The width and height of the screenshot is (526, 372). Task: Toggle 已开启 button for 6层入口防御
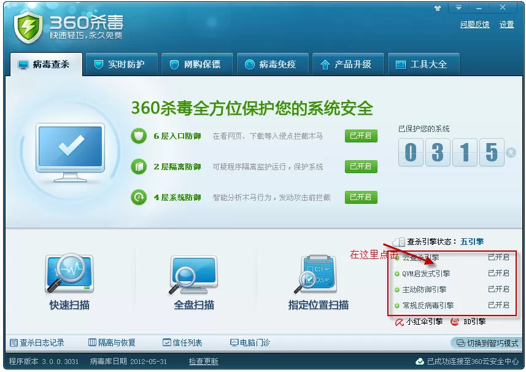pos(361,136)
